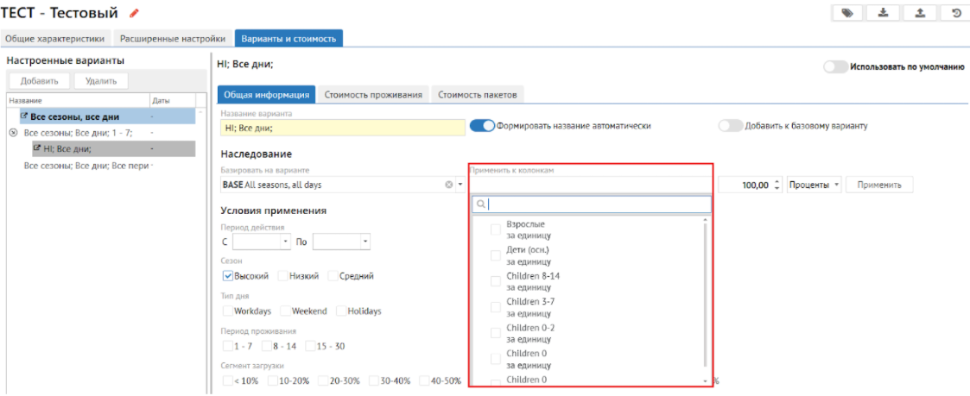Viewport: 970px width, 396px height.
Task: Click the search field in columns dropdown
Action: pos(596,204)
